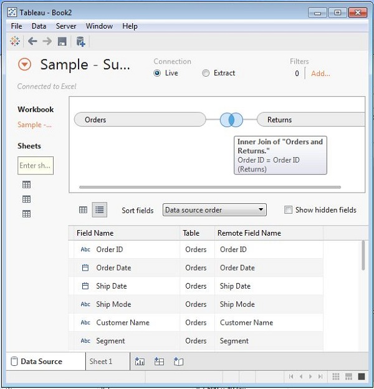Minimize the Tableau window
The image size is (374, 389).
[317, 12]
